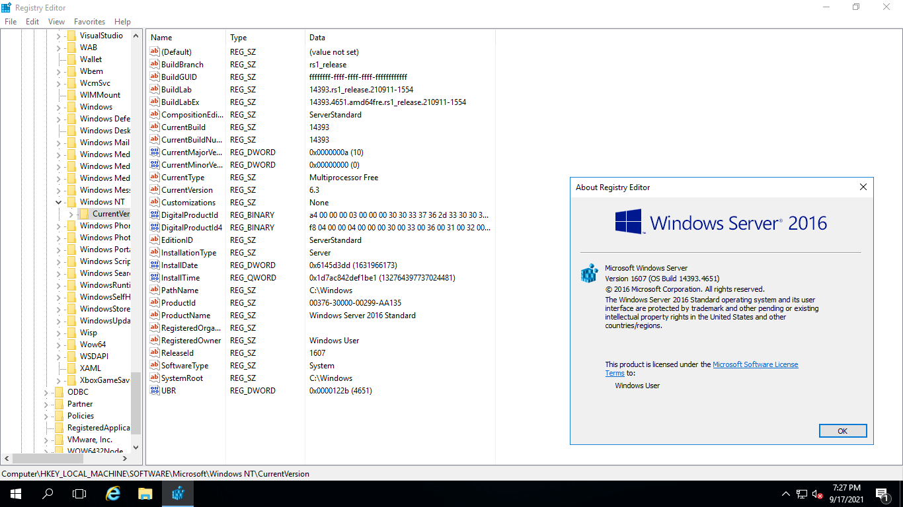Click the network tray icon
The width and height of the screenshot is (903, 507).
[802, 494]
